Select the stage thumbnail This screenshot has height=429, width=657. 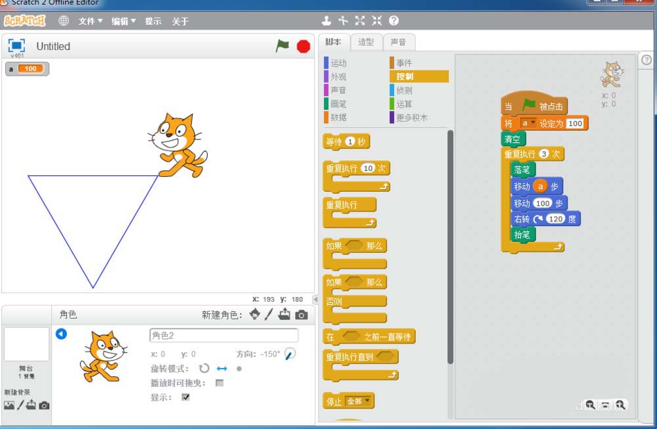pos(26,344)
